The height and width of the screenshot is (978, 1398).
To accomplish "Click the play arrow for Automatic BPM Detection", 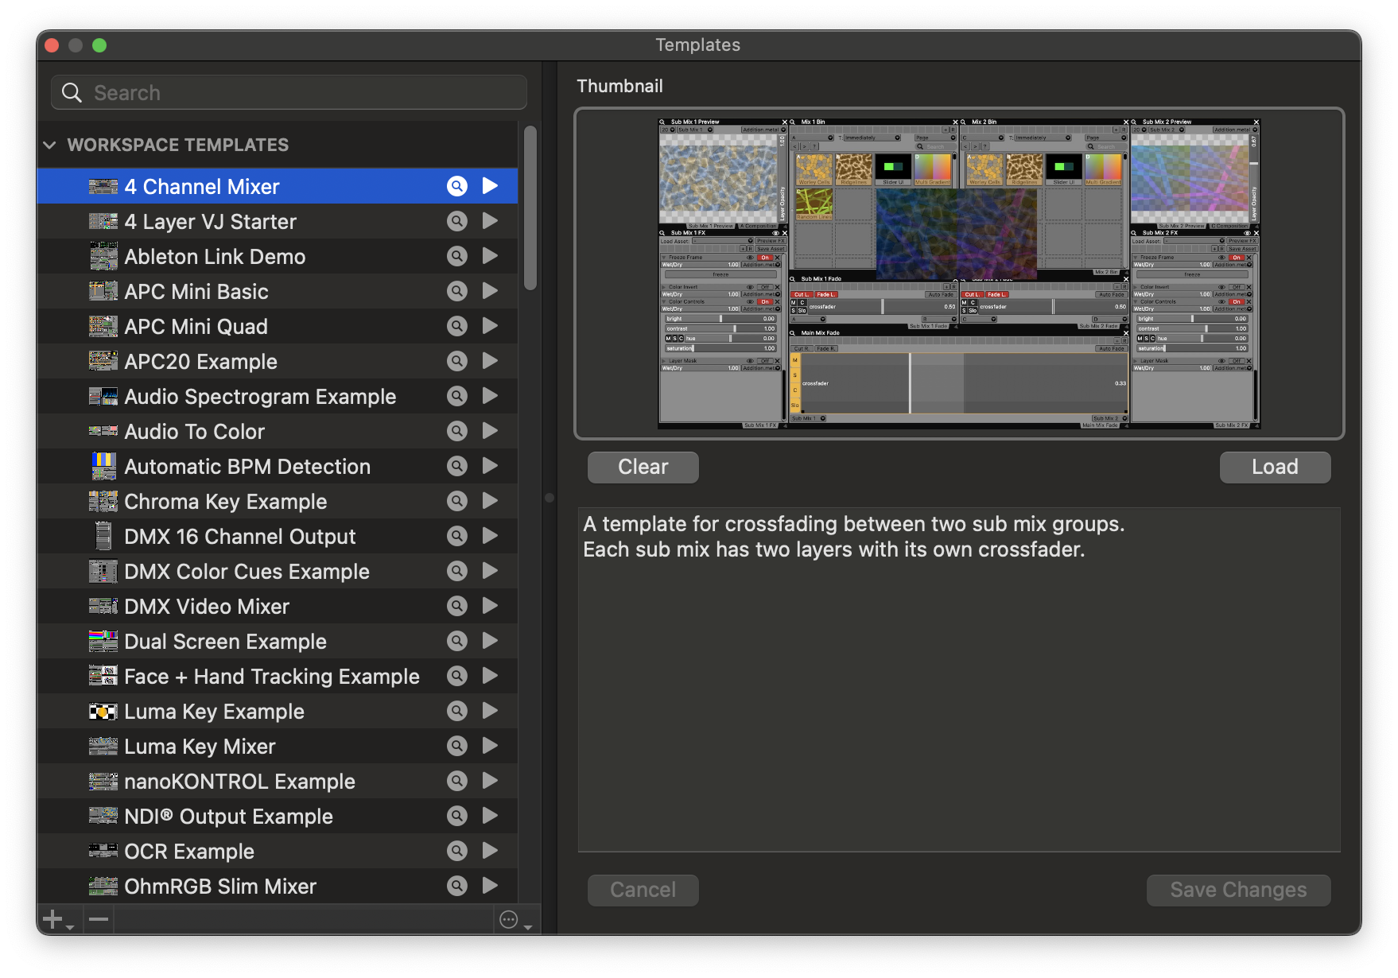I will pyautogui.click(x=490, y=466).
